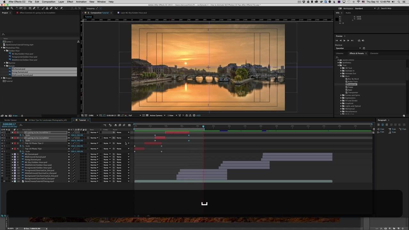
Task: Click the timeline timecode 0:00:08:17
Action: pos(9,124)
